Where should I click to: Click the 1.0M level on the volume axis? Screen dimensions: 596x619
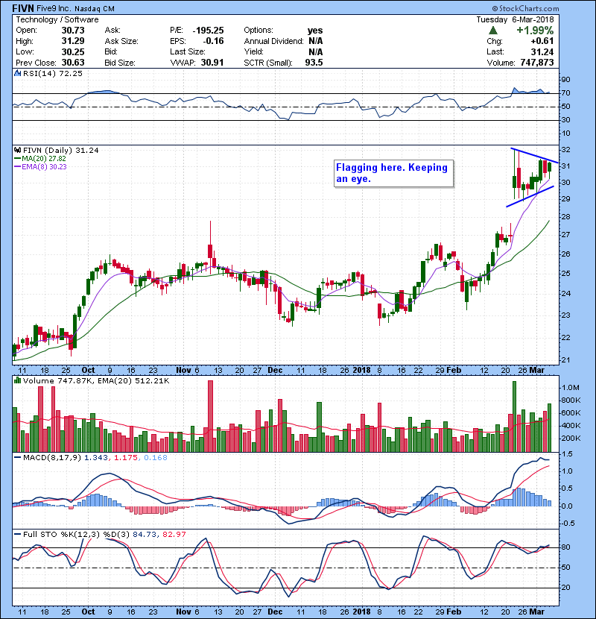tap(571, 388)
